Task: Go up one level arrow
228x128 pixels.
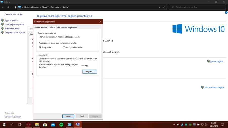Action: pos(15,7)
